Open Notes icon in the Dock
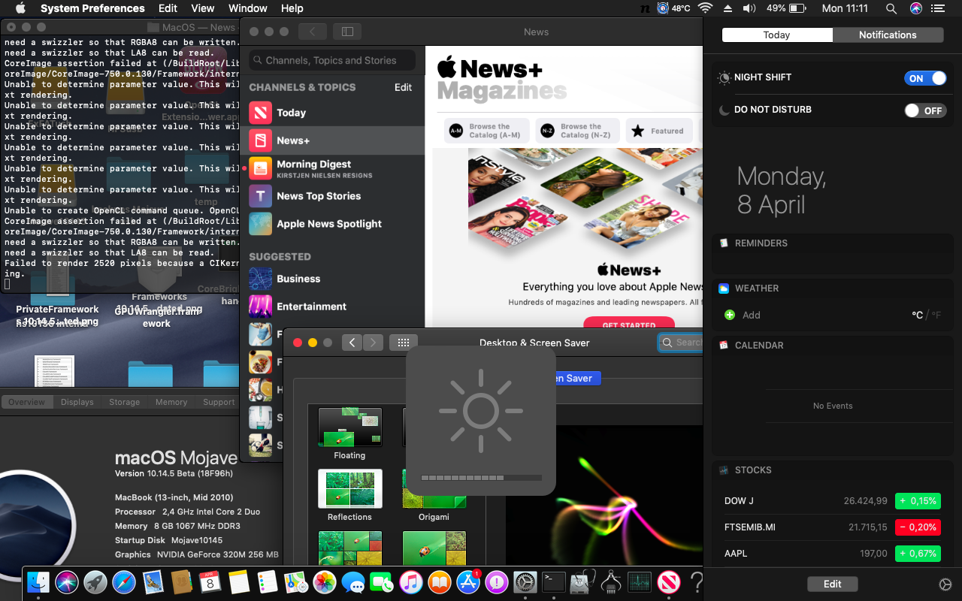Screen dimensions: 962x601 238,582
